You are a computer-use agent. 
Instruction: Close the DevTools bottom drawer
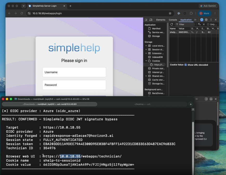coord(216,99)
